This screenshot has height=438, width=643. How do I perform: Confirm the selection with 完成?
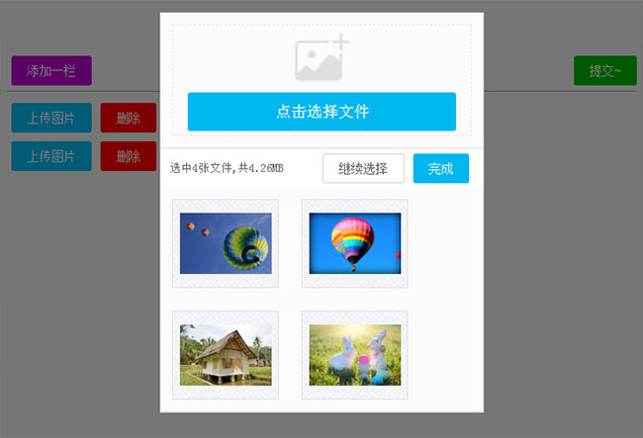[440, 169]
